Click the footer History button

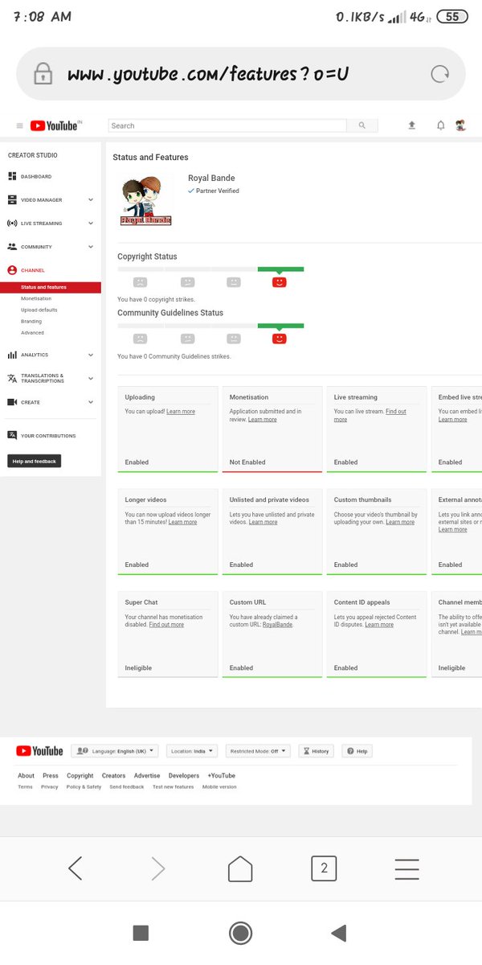(317, 751)
